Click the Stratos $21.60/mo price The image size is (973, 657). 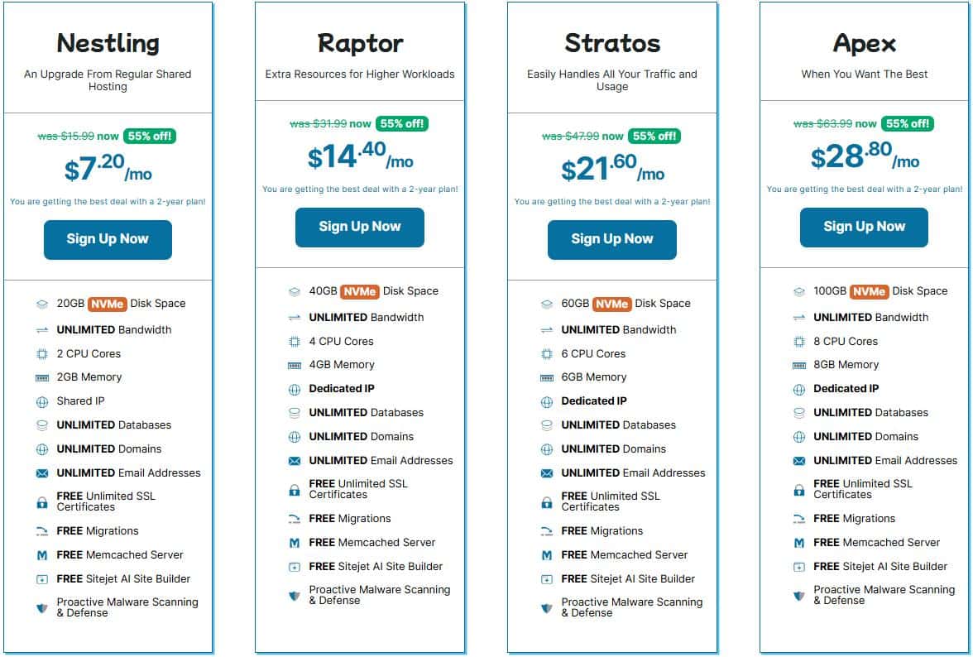click(x=612, y=170)
